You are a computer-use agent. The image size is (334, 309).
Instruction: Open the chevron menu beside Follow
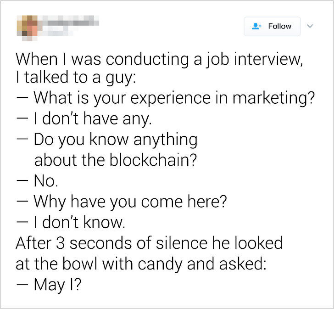tap(310, 26)
